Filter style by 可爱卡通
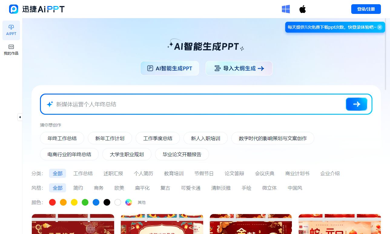390x234 pixels. click(x=191, y=188)
